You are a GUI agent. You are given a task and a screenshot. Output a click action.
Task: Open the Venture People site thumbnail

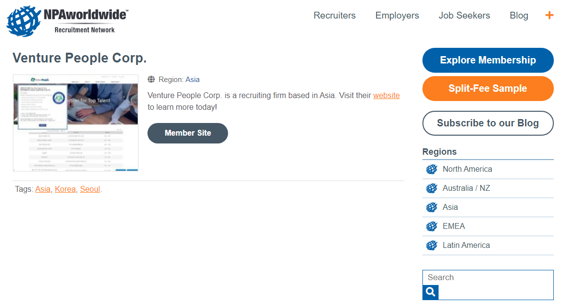pyautogui.click(x=76, y=123)
